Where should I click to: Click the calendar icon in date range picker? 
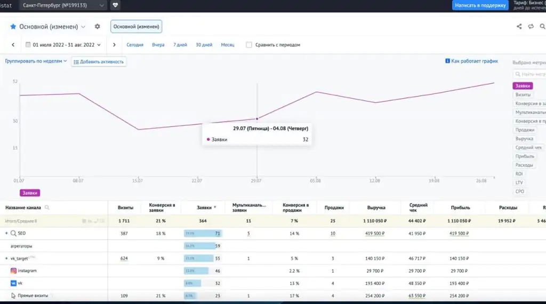(x=28, y=45)
